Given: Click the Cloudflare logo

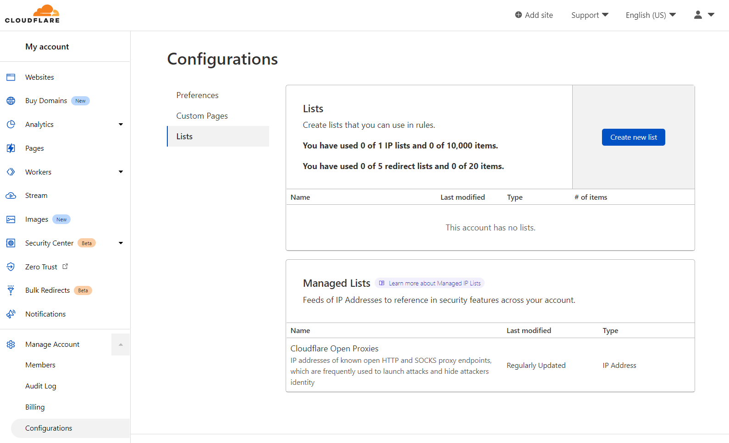Looking at the screenshot, I should [32, 14].
